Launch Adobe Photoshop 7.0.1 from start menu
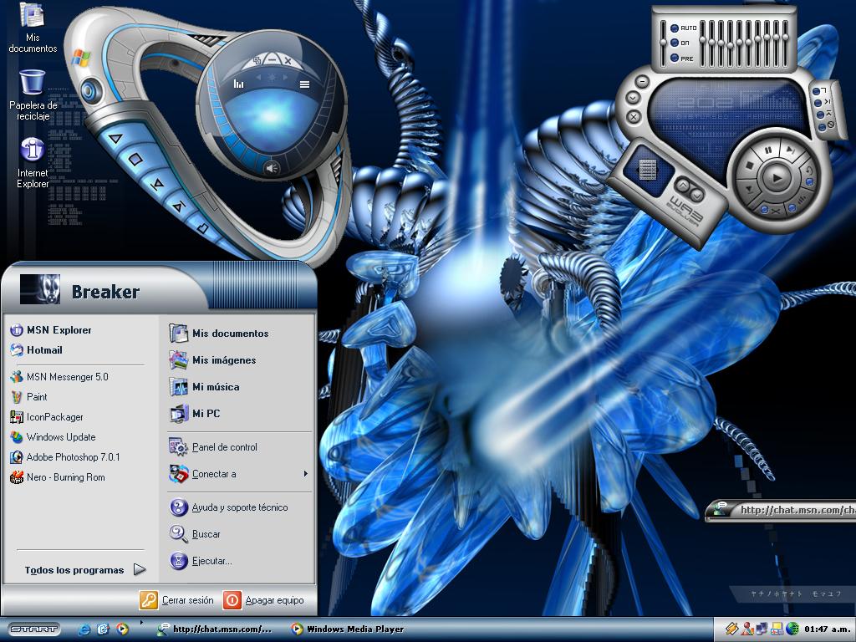This screenshot has width=856, height=642. click(65, 457)
